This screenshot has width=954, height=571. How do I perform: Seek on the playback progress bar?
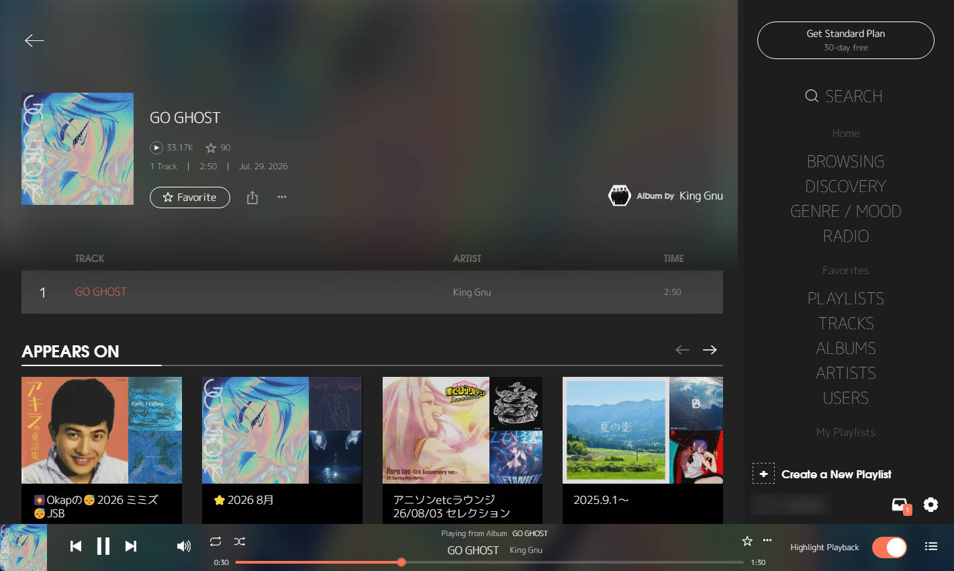489,562
